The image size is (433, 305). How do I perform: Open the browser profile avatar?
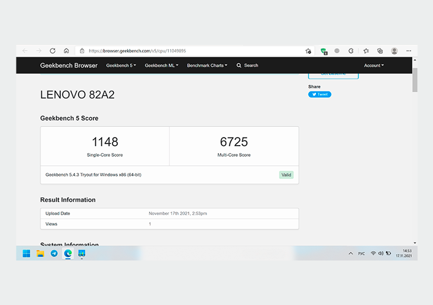point(394,51)
